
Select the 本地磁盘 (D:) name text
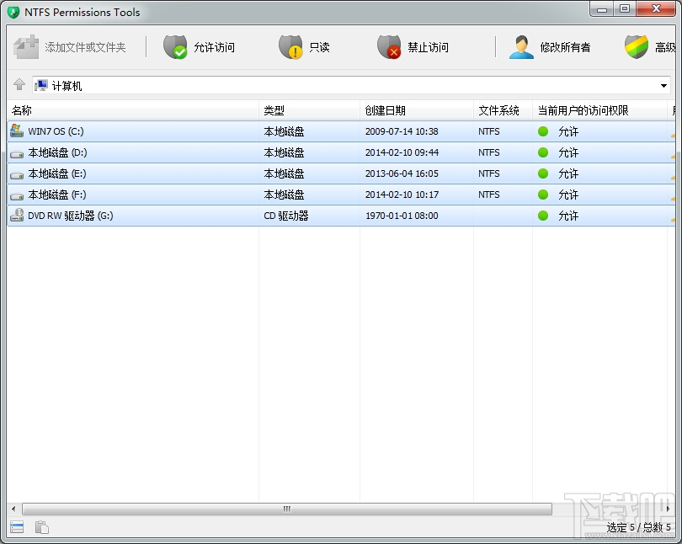57,152
